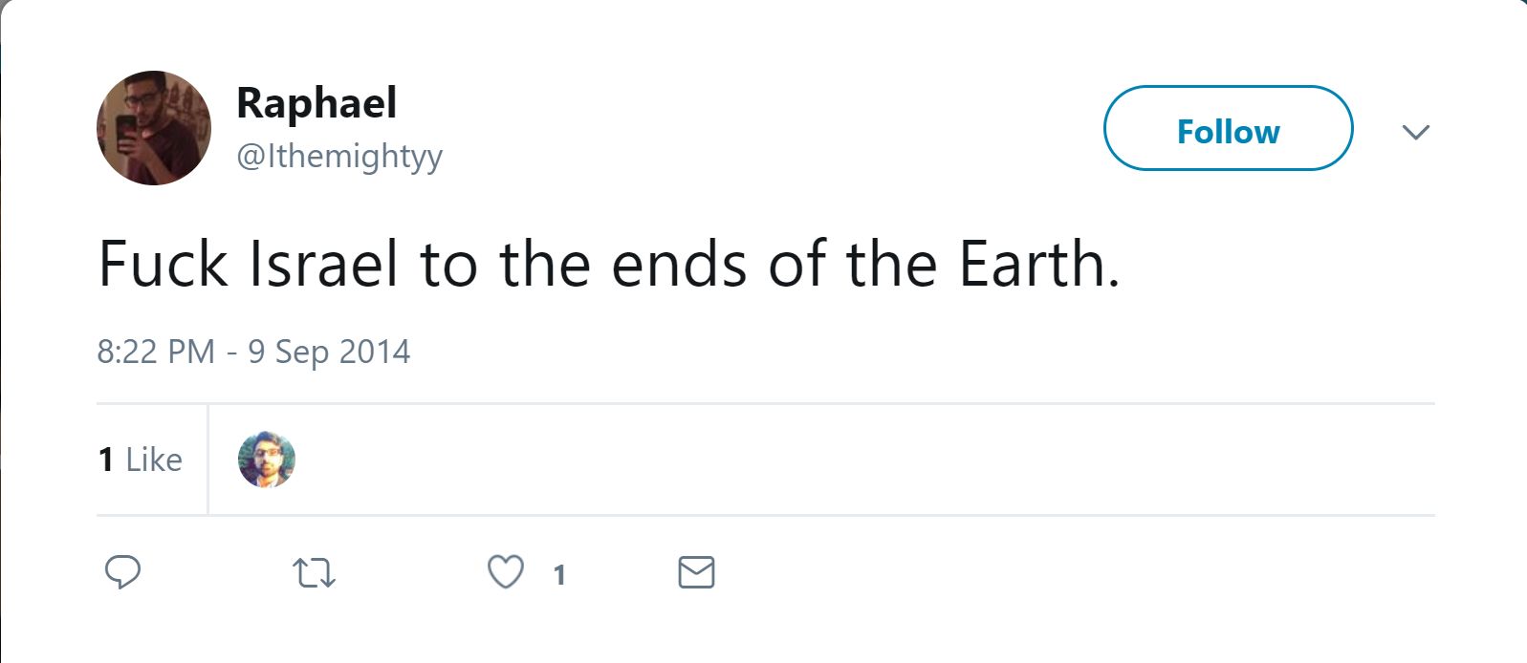Image resolution: width=1527 pixels, height=663 pixels.
Task: Open the avatar of the user who liked
Action: click(x=267, y=460)
